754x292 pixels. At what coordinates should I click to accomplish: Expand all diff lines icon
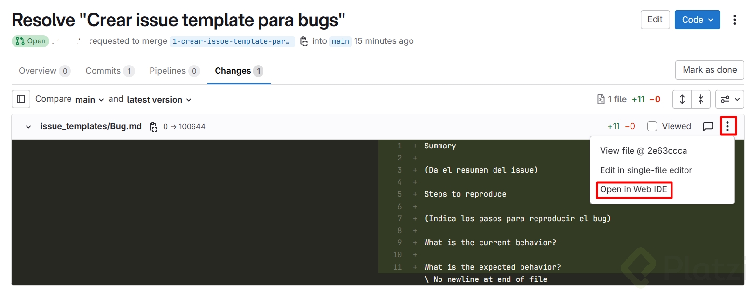682,99
